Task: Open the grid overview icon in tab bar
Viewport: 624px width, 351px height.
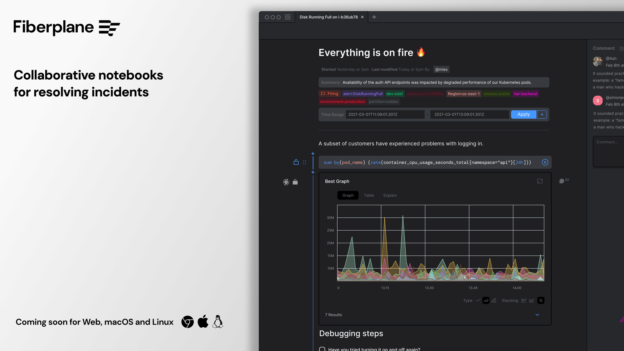Action: [288, 17]
